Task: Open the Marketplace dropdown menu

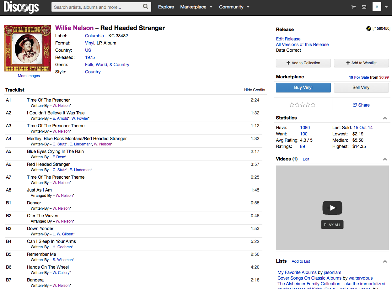Action: [x=196, y=7]
